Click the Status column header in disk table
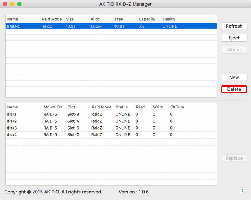The width and height of the screenshot is (251, 200). pos(124,107)
